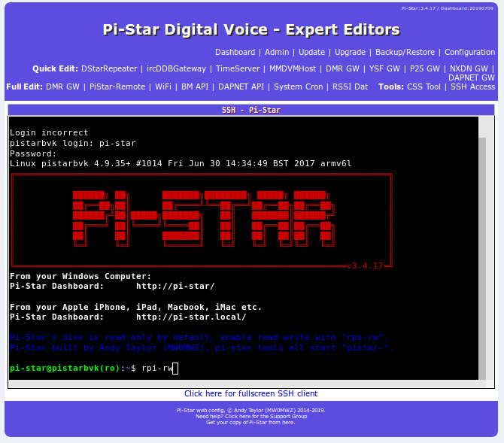Click the v3.4.17 version text in banner
The image size is (504, 443).
coord(365,265)
